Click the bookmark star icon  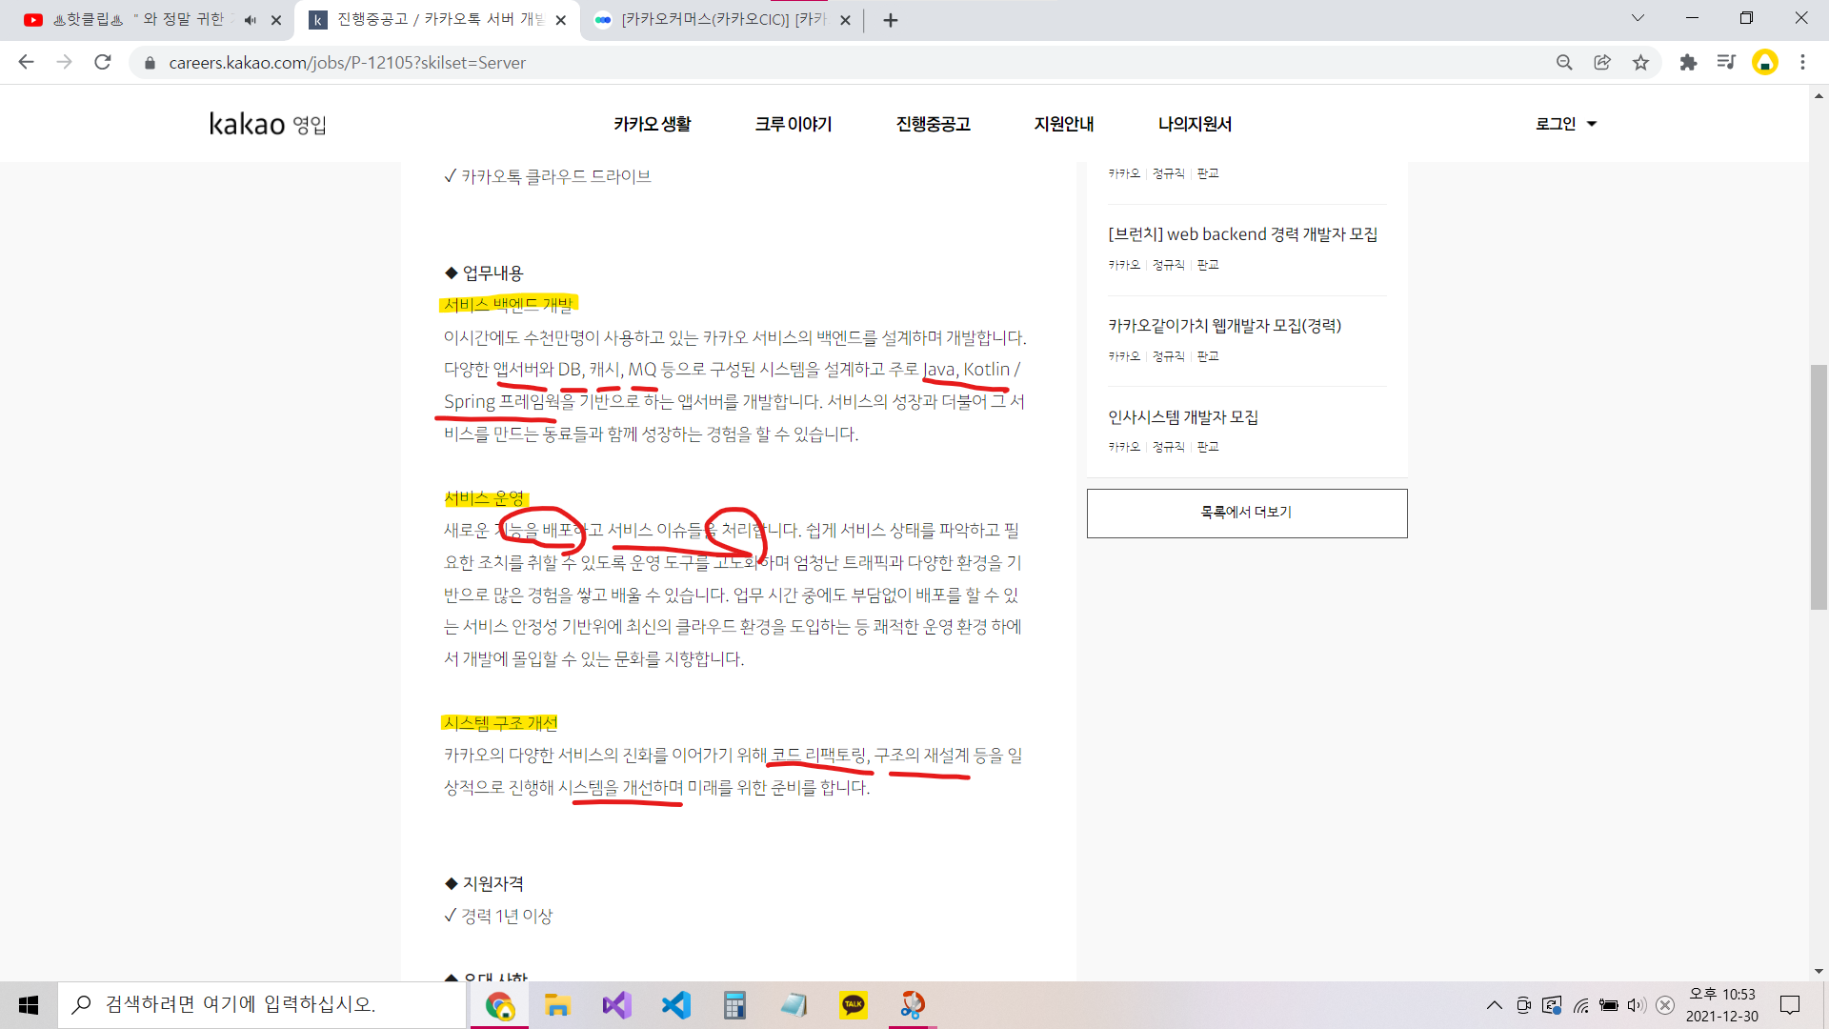tap(1640, 63)
